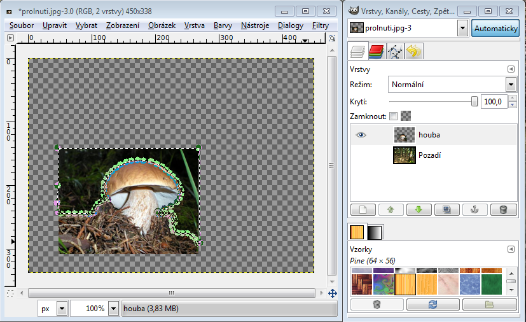Duplicate the layer using the layers panel icon

pos(446,209)
